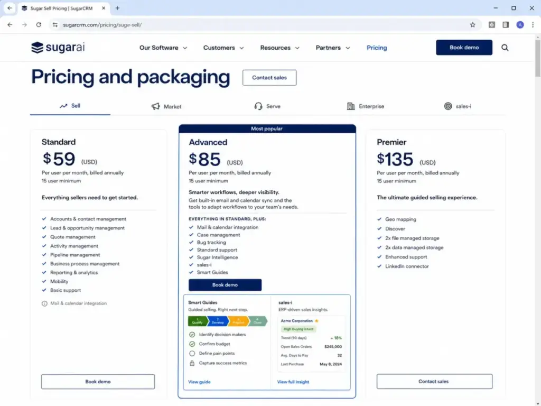Click the Close stage chevron in Smart Guides
Screen dimensions: 541x406
258,321
